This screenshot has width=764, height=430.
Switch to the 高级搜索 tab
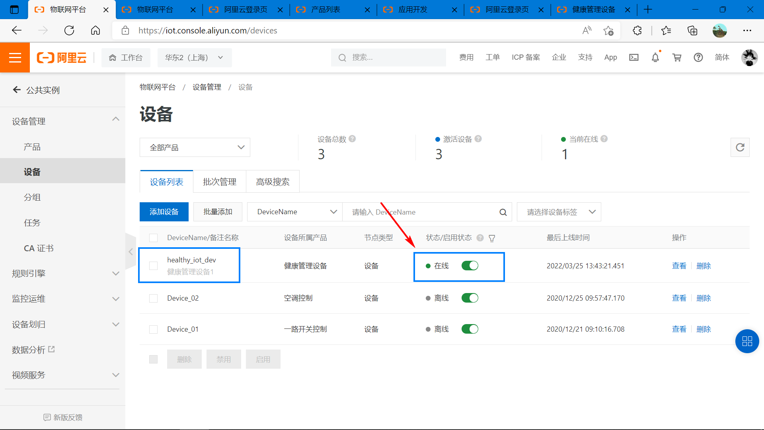(273, 182)
